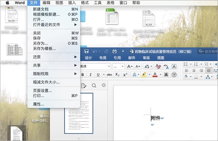Click the bulleted list icon
The height and width of the screenshot is (141, 218).
[186, 64]
